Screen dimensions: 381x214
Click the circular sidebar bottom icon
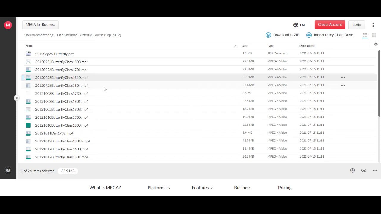(x=8, y=171)
